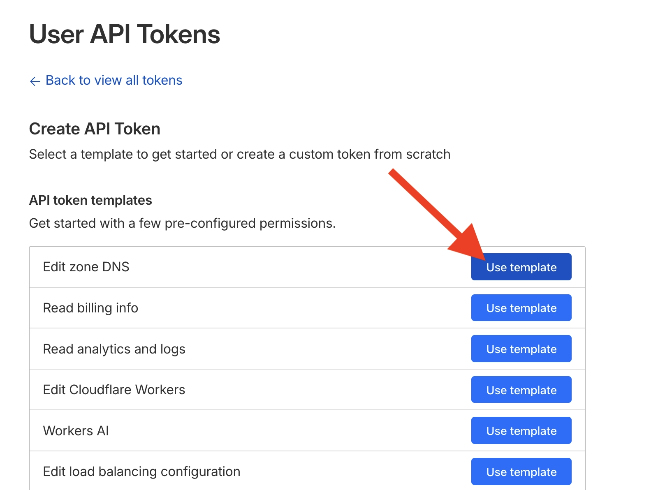This screenshot has width=658, height=490.
Task: Click the API token templates subheading
Action: pyautogui.click(x=90, y=200)
